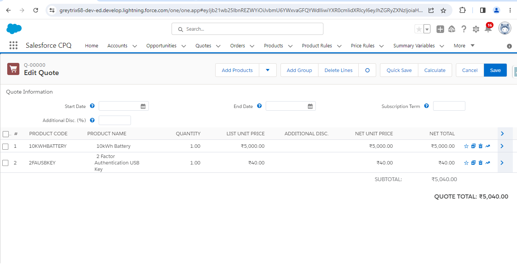
Task: Expand 2FAUSBKEY row chevron
Action: click(x=502, y=163)
